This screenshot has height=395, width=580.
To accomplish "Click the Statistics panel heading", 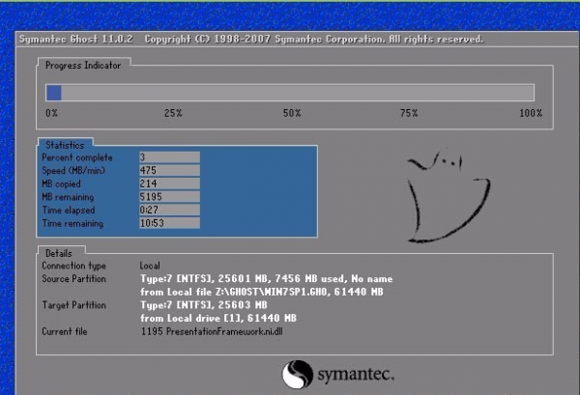I will (x=65, y=145).
